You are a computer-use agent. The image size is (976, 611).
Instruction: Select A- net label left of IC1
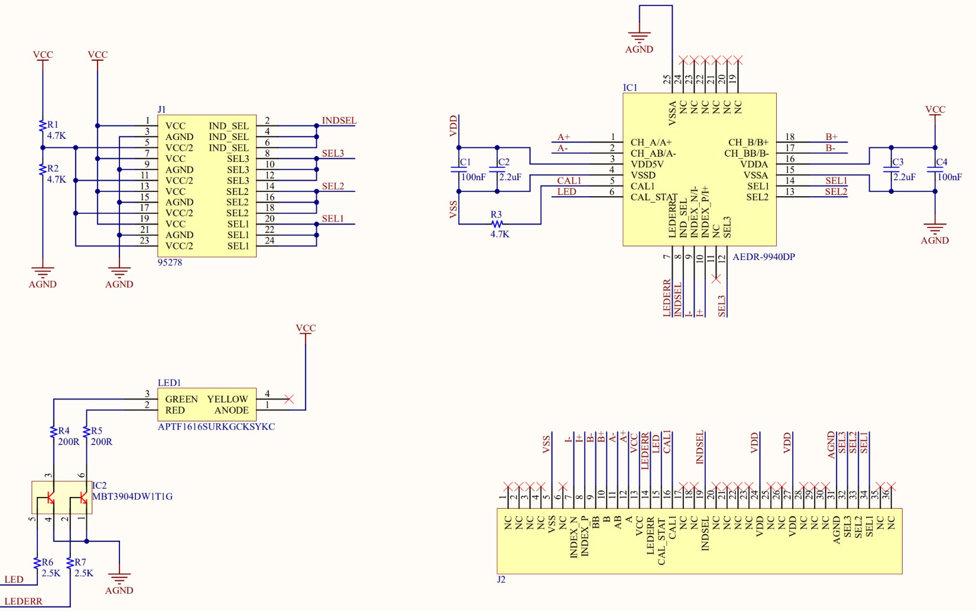click(563, 148)
